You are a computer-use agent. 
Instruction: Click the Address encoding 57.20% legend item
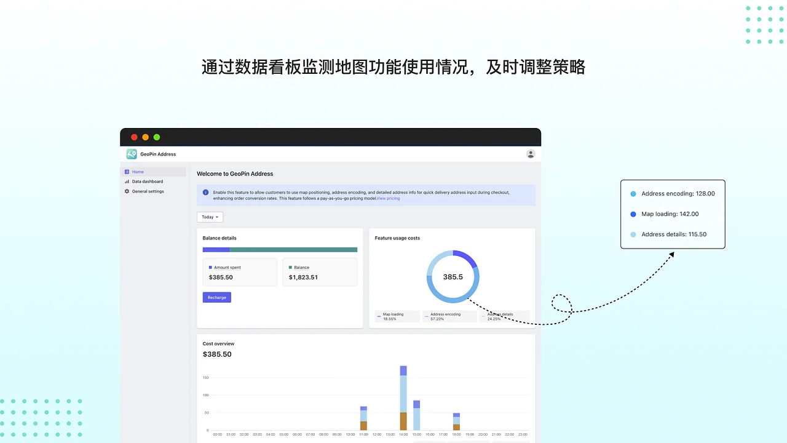click(449, 316)
